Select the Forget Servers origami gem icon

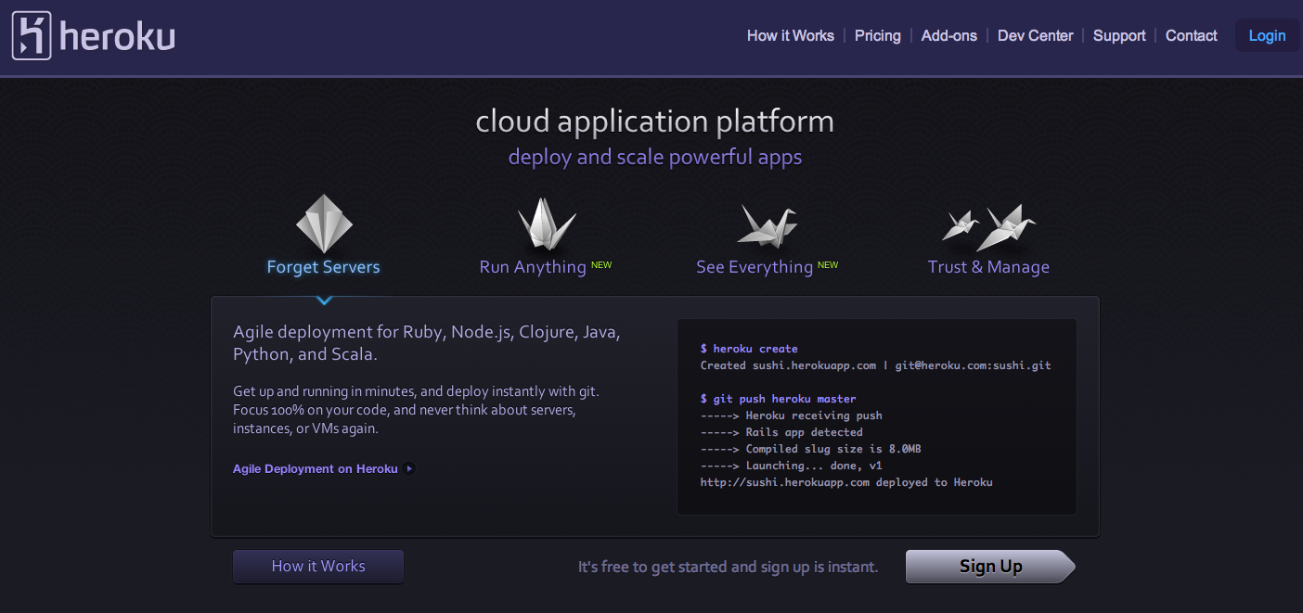click(323, 223)
